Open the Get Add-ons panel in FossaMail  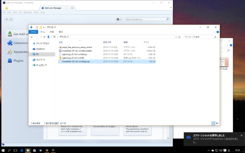[17, 34]
